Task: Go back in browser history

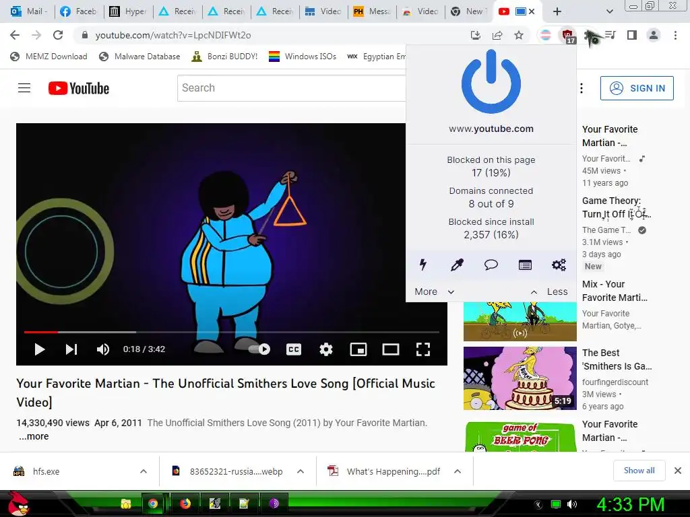Action: [x=15, y=35]
